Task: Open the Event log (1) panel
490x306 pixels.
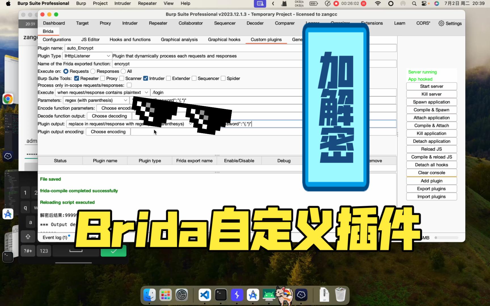Action: 55,237
